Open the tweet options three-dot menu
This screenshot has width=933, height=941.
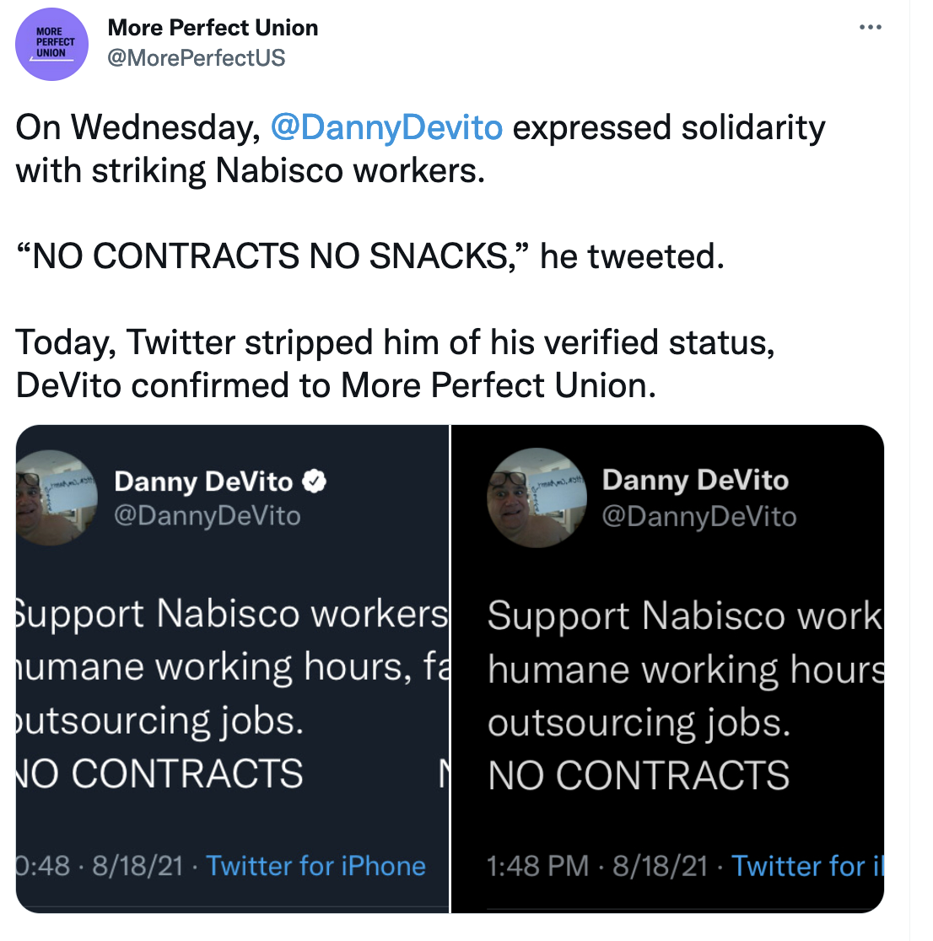870,26
